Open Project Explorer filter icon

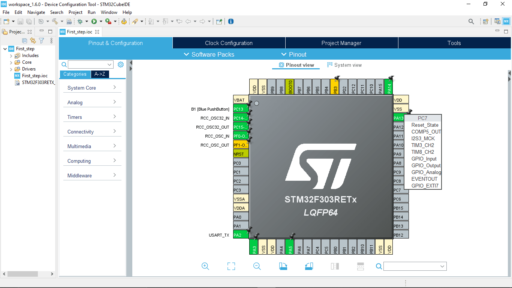tap(42, 40)
